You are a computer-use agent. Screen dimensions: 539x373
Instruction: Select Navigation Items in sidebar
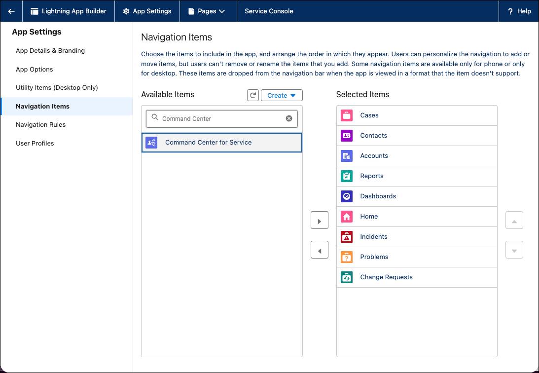[67, 106]
